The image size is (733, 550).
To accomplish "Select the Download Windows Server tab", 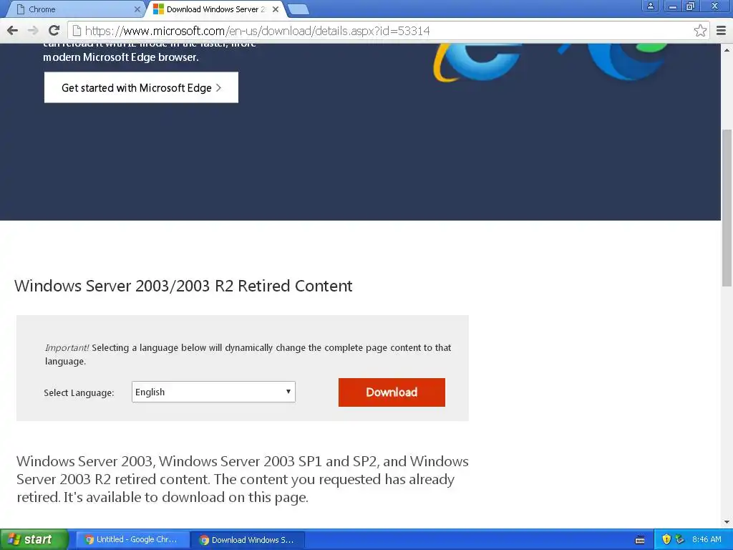I will [216, 9].
